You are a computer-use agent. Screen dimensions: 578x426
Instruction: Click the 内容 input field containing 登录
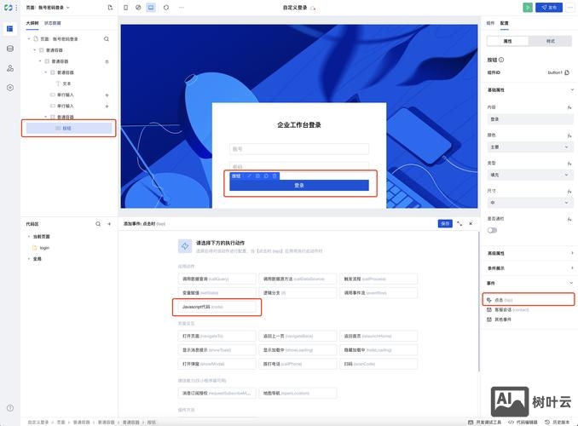coord(529,119)
